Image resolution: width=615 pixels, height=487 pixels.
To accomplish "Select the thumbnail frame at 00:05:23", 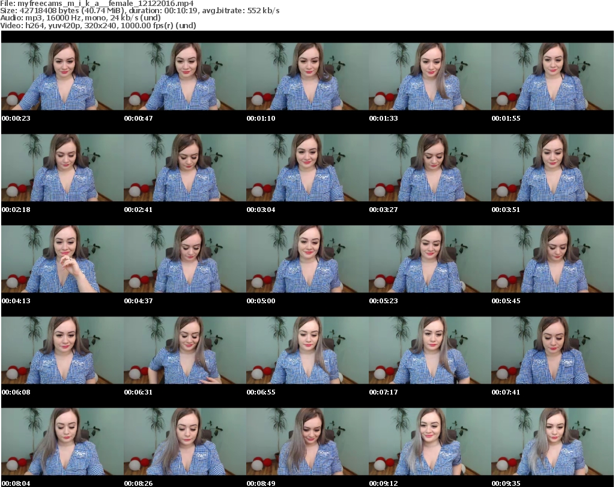I will pos(429,259).
